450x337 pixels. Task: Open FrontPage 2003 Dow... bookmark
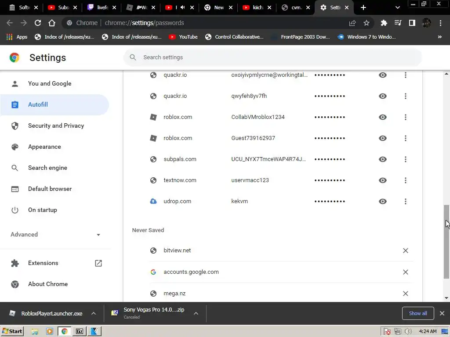(x=301, y=37)
